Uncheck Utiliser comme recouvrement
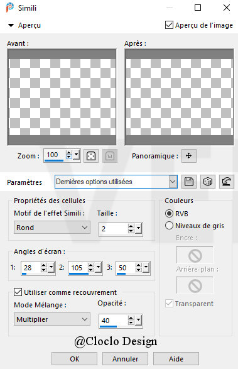This screenshot has height=369, width=238. coord(18,292)
